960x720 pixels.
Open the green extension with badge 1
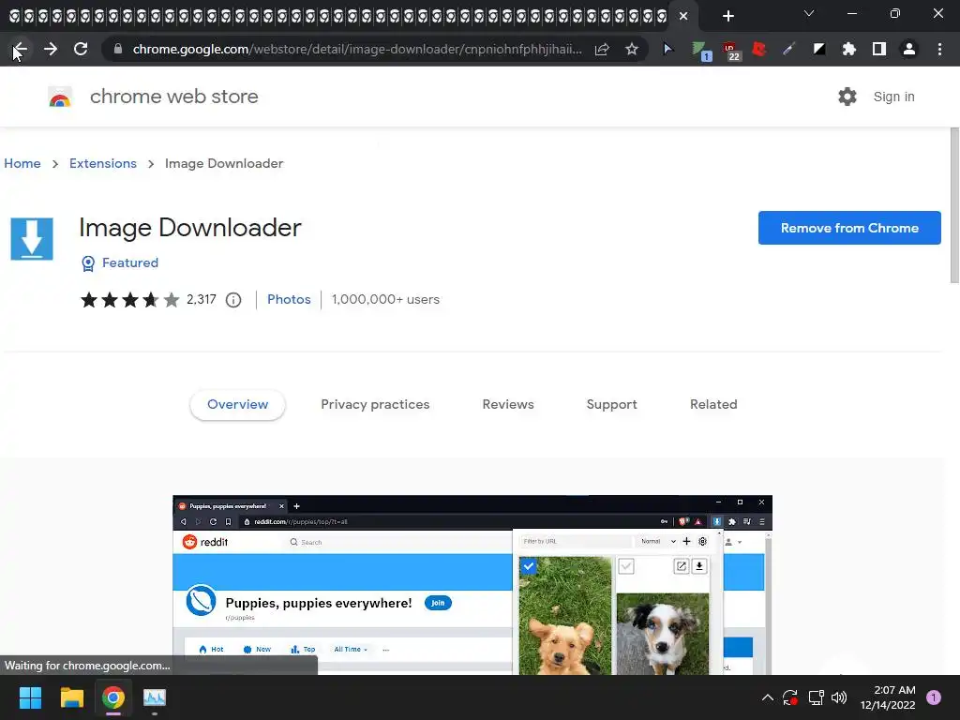701,51
